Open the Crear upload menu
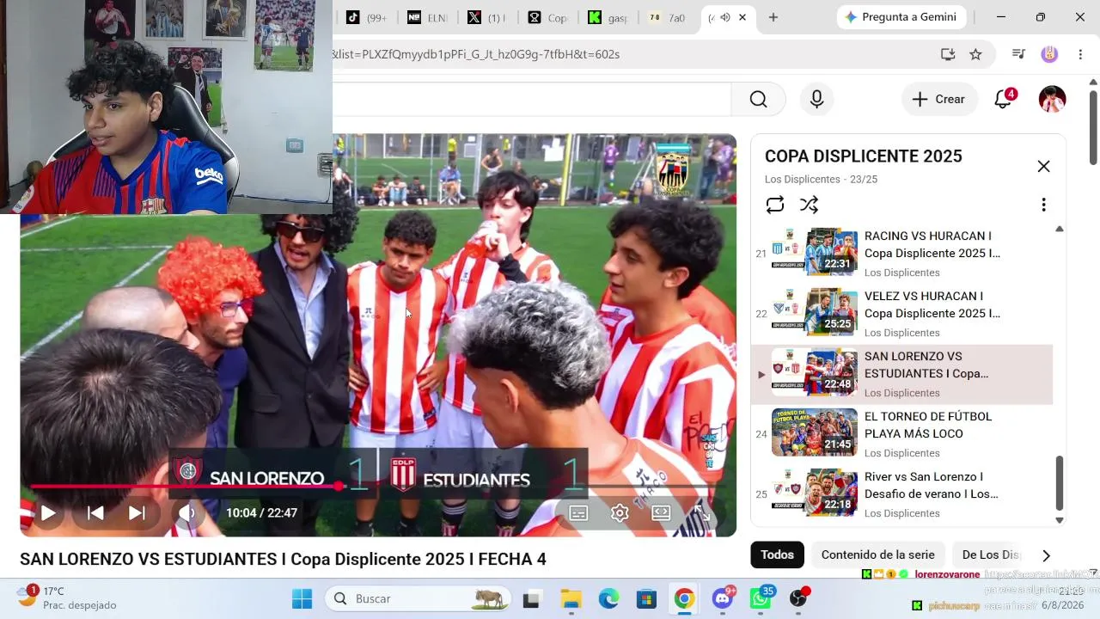 (x=939, y=99)
